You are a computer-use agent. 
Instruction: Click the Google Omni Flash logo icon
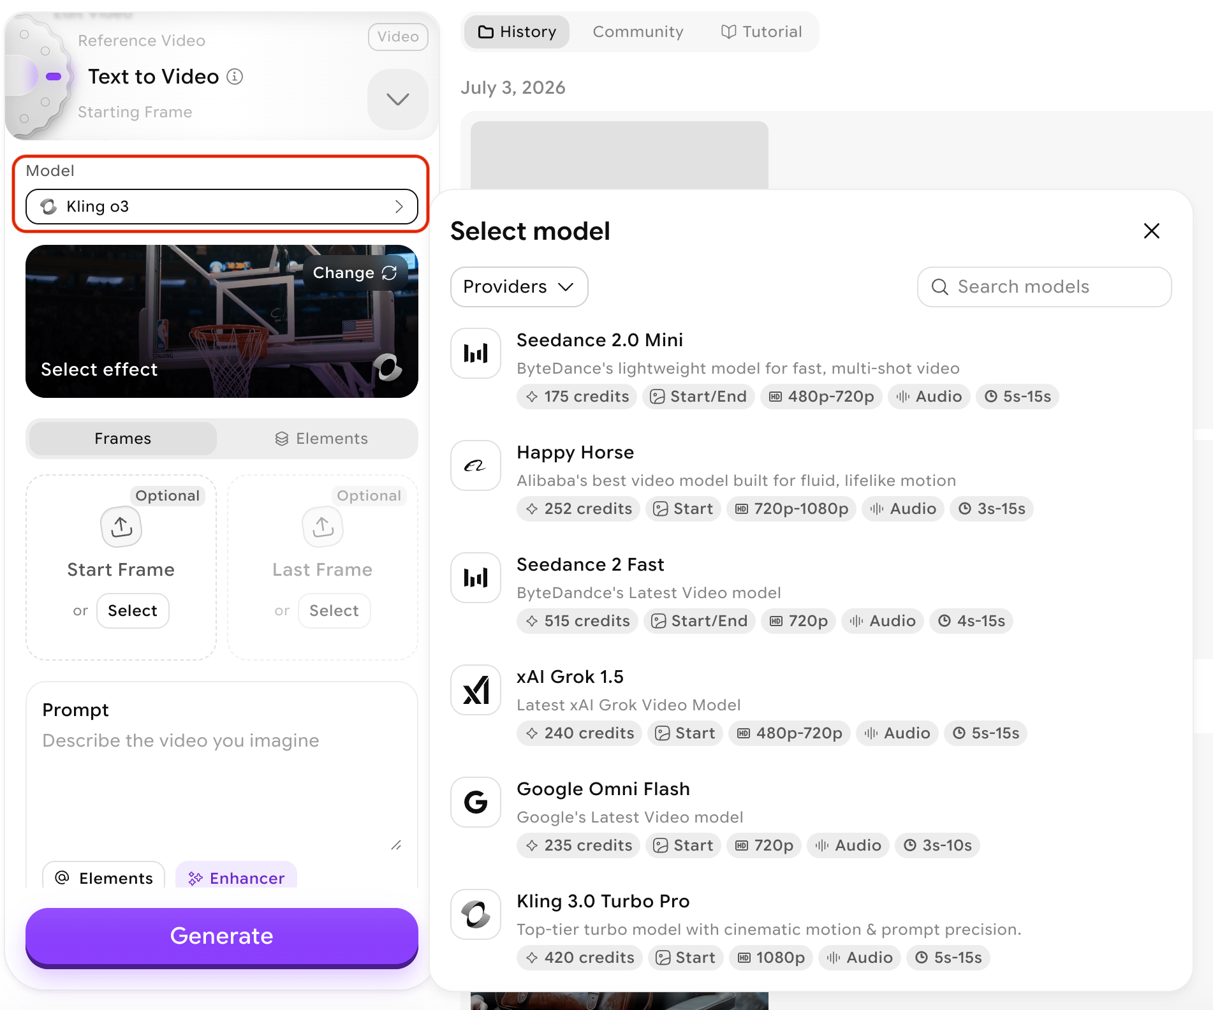point(476,802)
